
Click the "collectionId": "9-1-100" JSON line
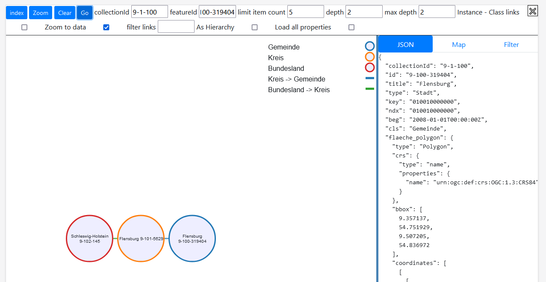tap(430, 66)
